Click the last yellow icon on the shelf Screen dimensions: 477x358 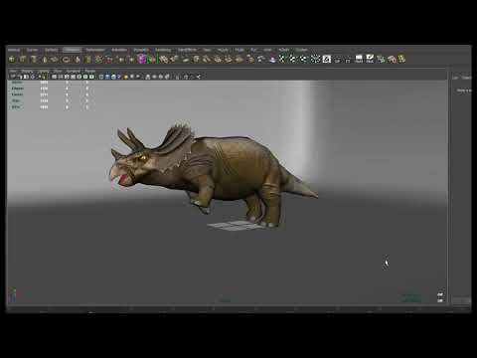402,59
